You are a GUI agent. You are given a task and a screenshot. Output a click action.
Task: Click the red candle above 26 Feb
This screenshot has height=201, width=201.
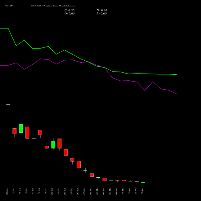coord(79,164)
